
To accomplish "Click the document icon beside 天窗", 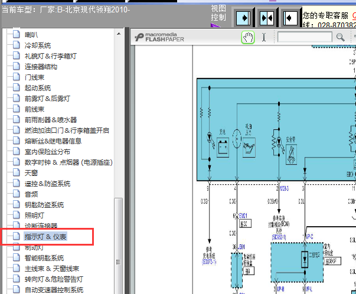I will pos(17,172).
